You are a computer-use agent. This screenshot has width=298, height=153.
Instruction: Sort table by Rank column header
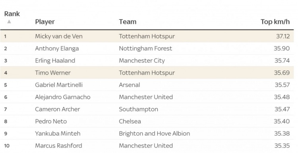pos(12,14)
